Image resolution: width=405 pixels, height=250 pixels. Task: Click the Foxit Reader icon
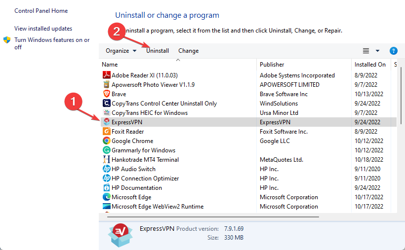(106, 131)
